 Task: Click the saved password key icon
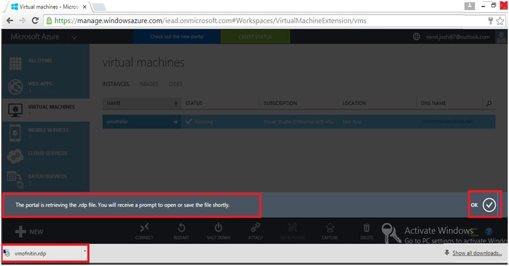coord(491,21)
